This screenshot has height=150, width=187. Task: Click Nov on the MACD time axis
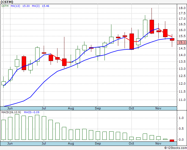(158, 143)
